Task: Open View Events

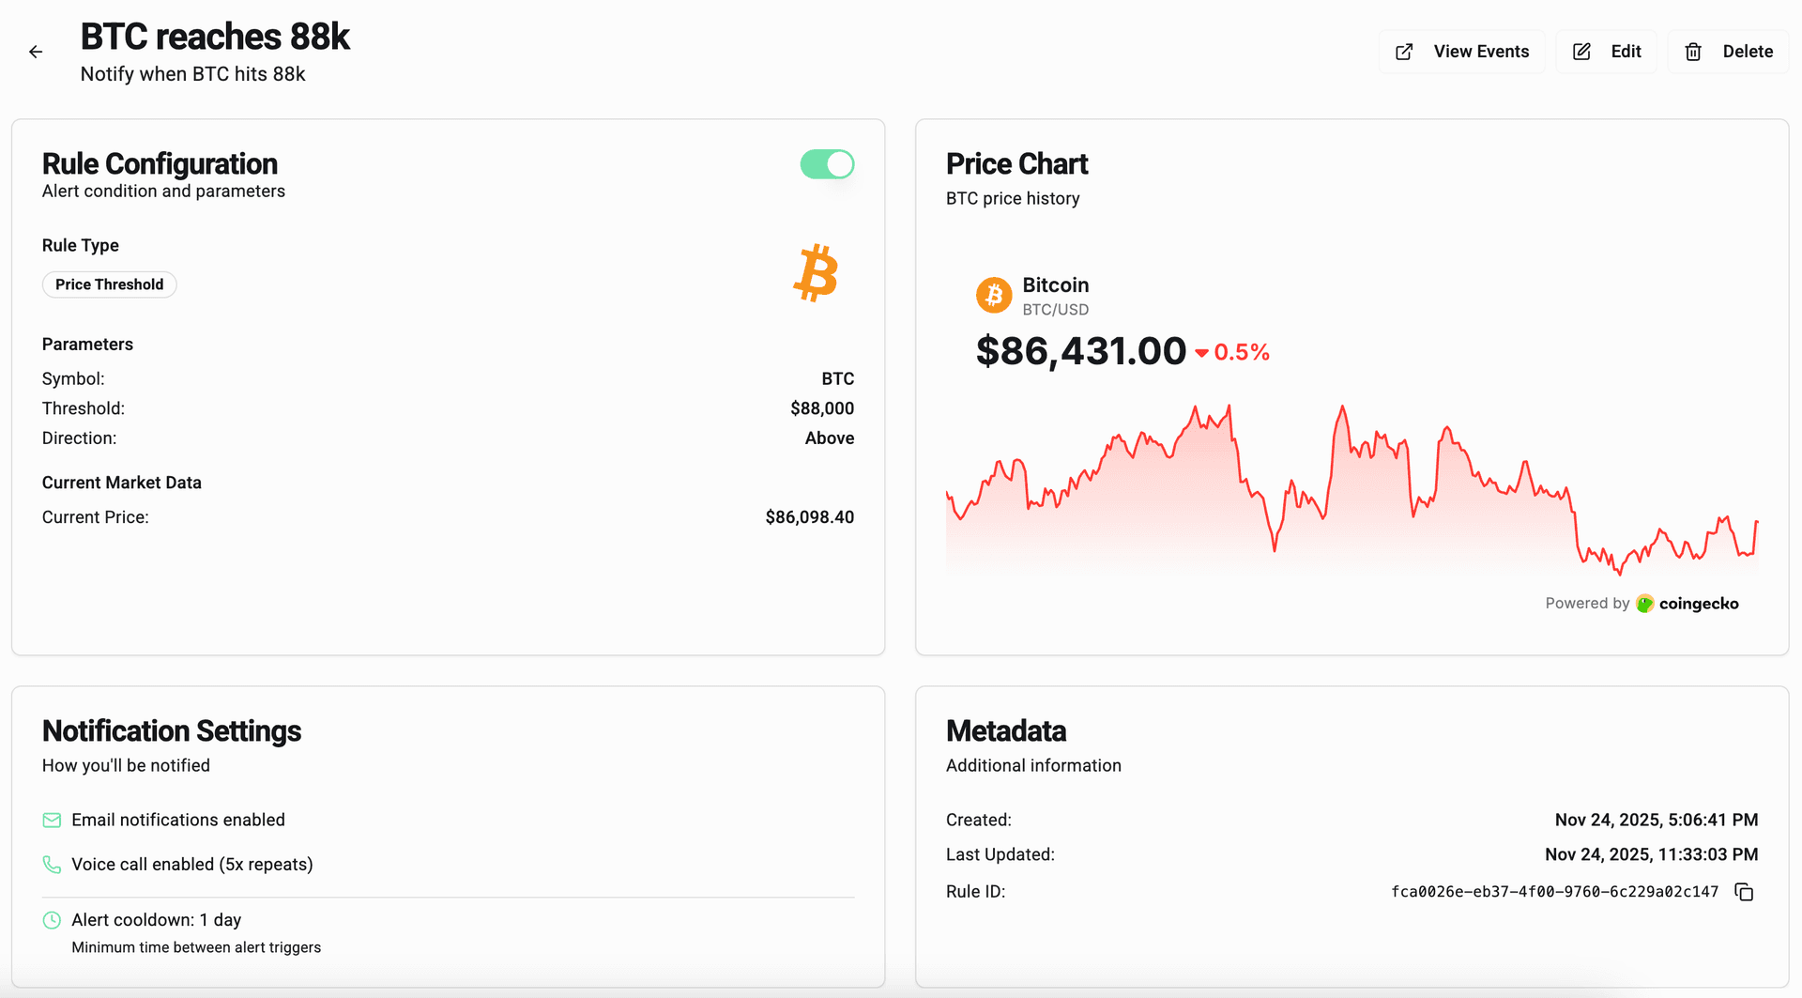Action: coord(1462,52)
